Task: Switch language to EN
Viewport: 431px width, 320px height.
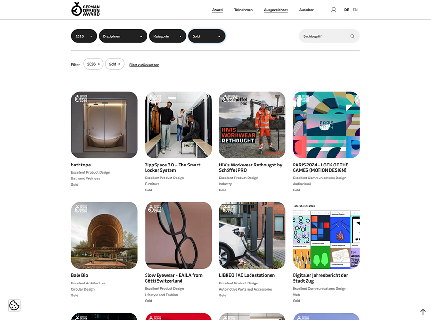Action: (x=355, y=10)
